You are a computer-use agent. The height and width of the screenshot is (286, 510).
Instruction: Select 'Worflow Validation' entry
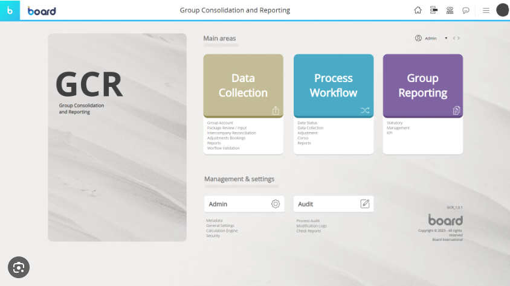point(223,148)
